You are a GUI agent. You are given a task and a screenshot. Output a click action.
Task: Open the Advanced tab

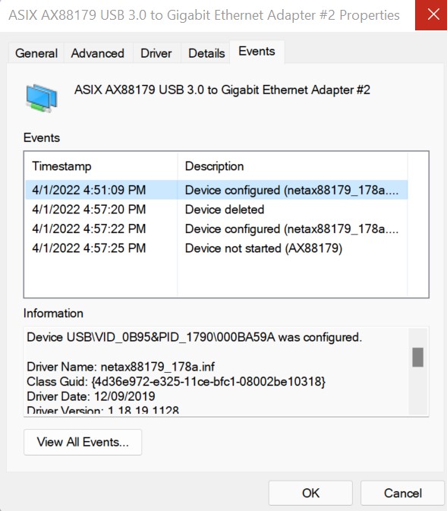[x=98, y=53]
